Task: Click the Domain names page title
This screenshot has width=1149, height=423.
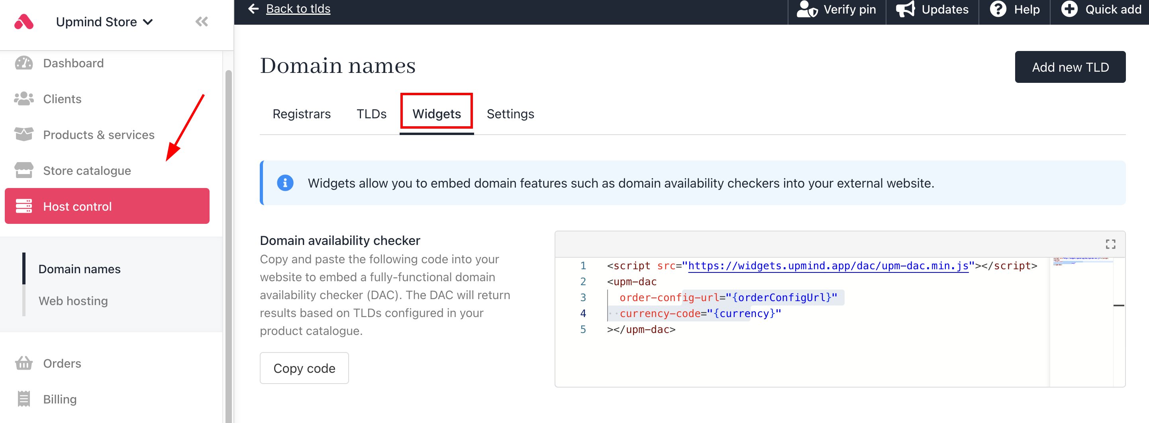Action: pos(338,66)
